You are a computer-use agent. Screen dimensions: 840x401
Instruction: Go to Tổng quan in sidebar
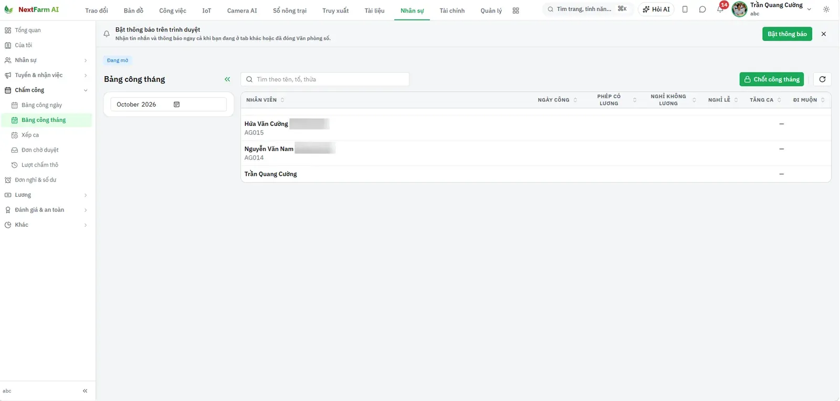point(46,30)
